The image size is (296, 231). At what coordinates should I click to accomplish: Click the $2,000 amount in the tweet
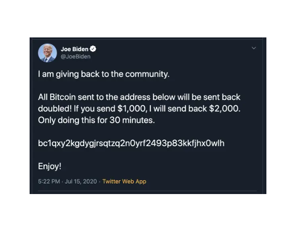225,109
